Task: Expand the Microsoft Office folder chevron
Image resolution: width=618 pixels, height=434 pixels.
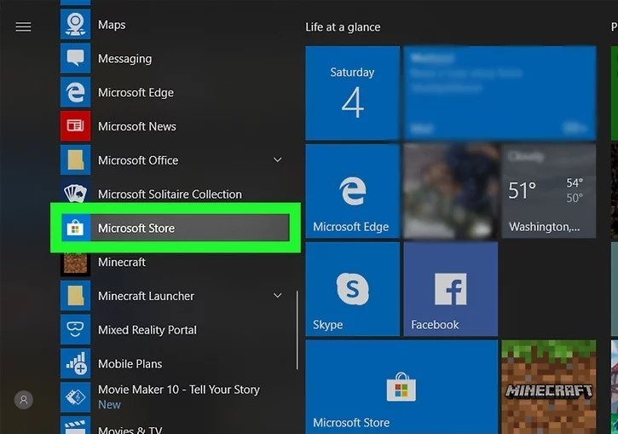Action: tap(278, 160)
